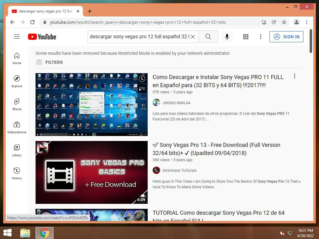Viewport: 319px width, 239px height.
Task: Open the YouTube hamburger guide menu
Action: pos(17,37)
